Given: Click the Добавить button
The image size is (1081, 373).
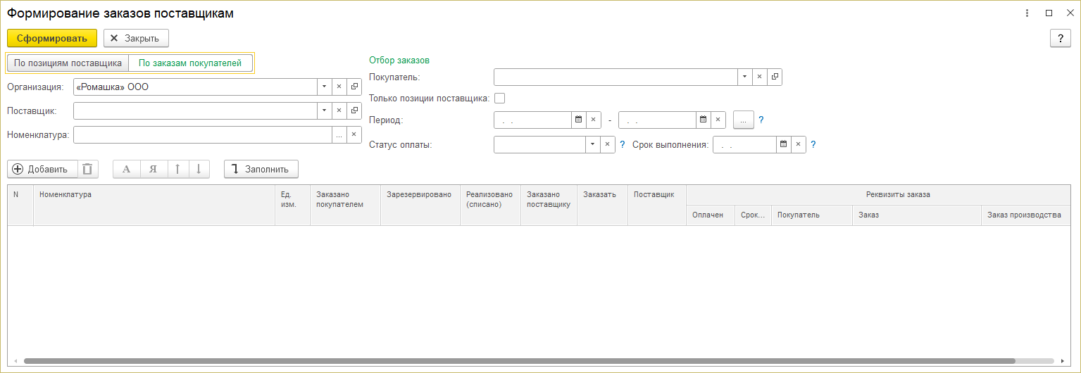Looking at the screenshot, I should (x=41, y=169).
